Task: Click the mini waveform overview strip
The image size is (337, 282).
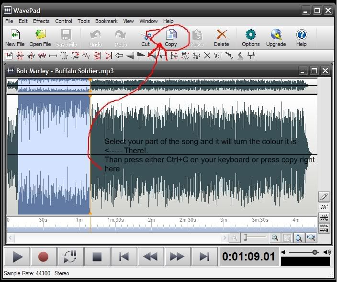Action: coord(162,85)
